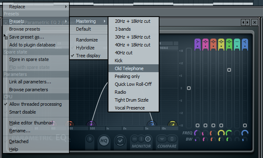Screen dimensions: 263x158
Task: Choose Randomize preset option
Action: (x=89, y=40)
